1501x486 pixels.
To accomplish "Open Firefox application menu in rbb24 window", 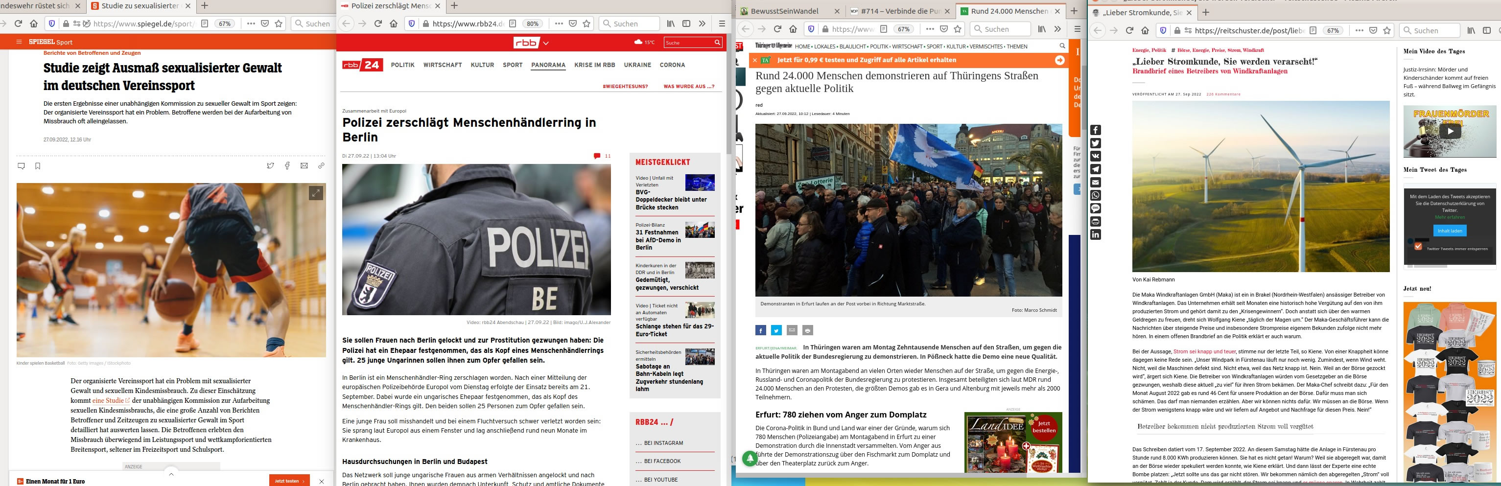I will pos(722,23).
